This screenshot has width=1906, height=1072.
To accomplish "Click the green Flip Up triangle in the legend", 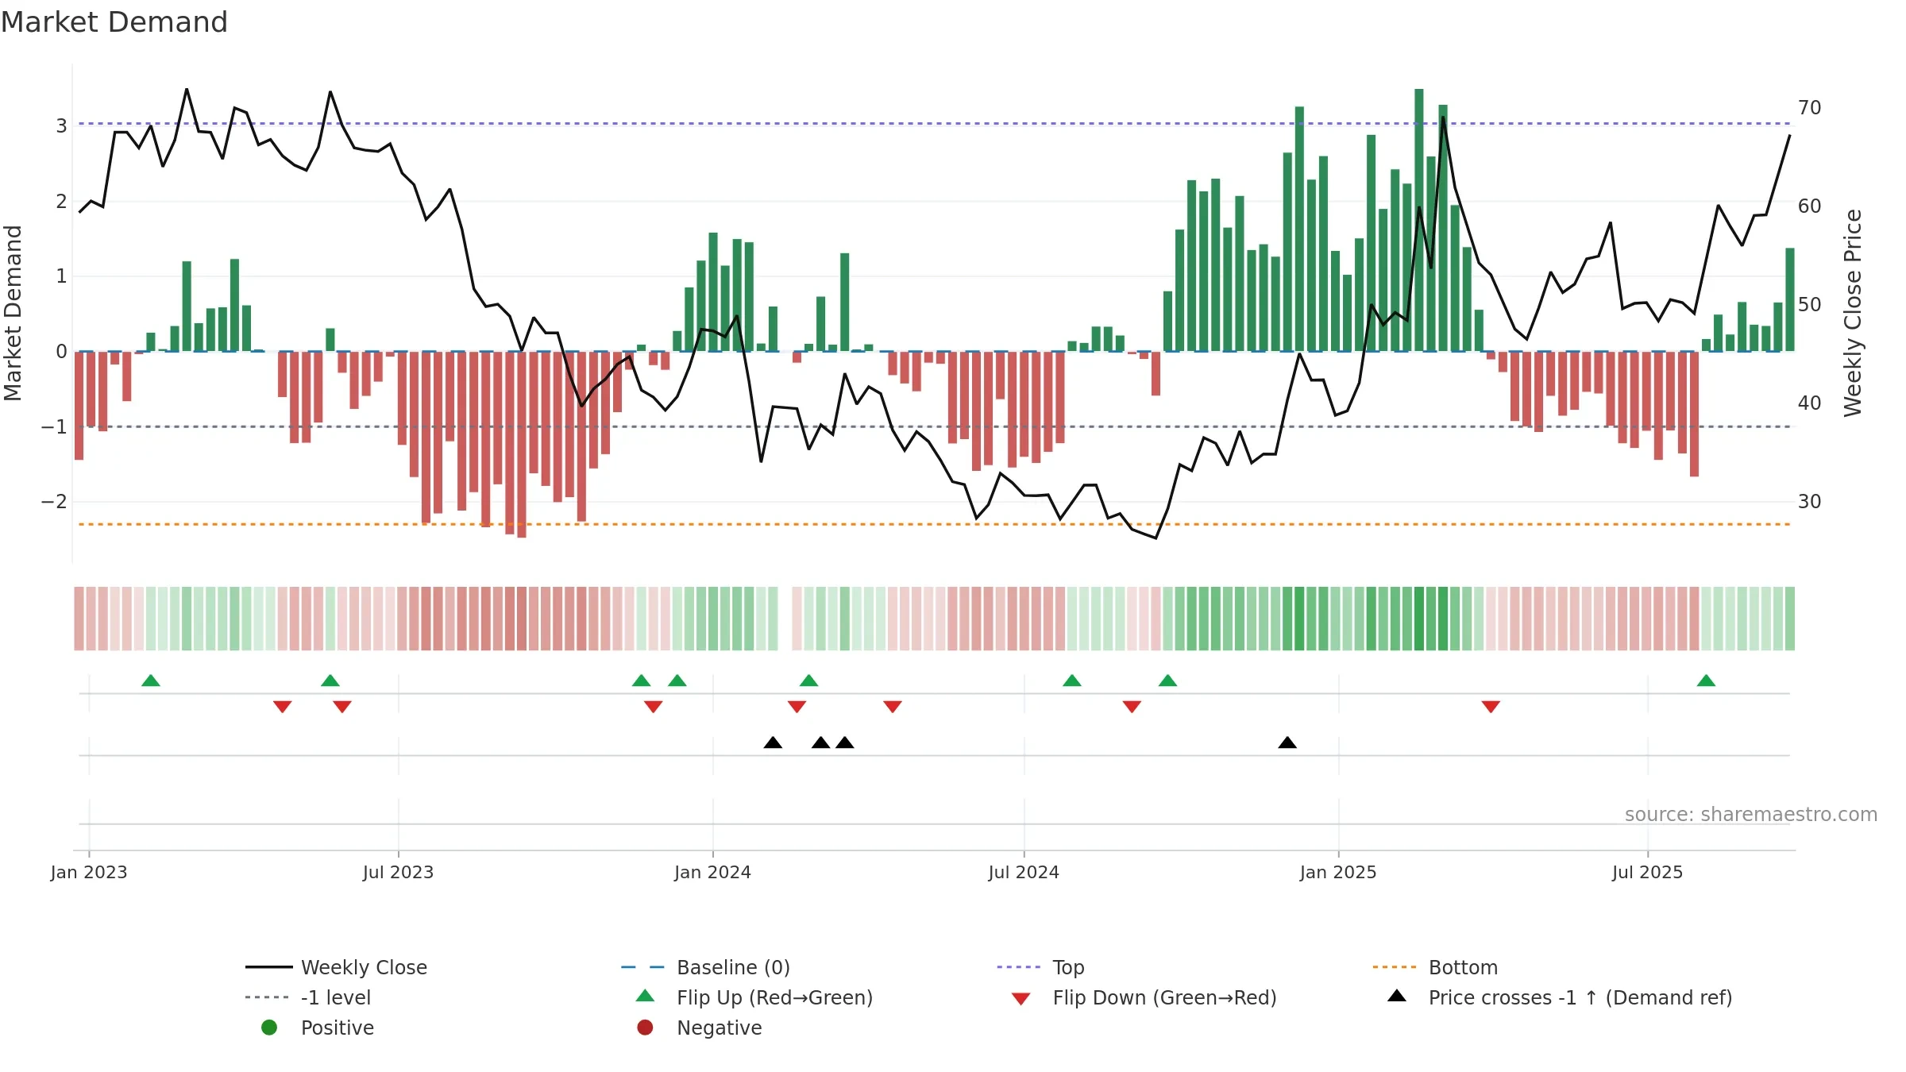I will (x=646, y=996).
